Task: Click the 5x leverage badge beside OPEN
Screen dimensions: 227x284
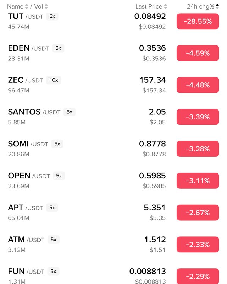Action: pos(59,176)
